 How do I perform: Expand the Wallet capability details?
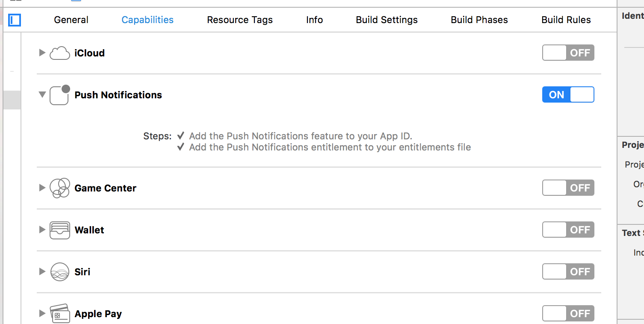coord(41,230)
